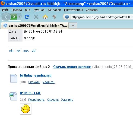
Task: Click Скачать одним архивом link
Action: coord(72,67)
